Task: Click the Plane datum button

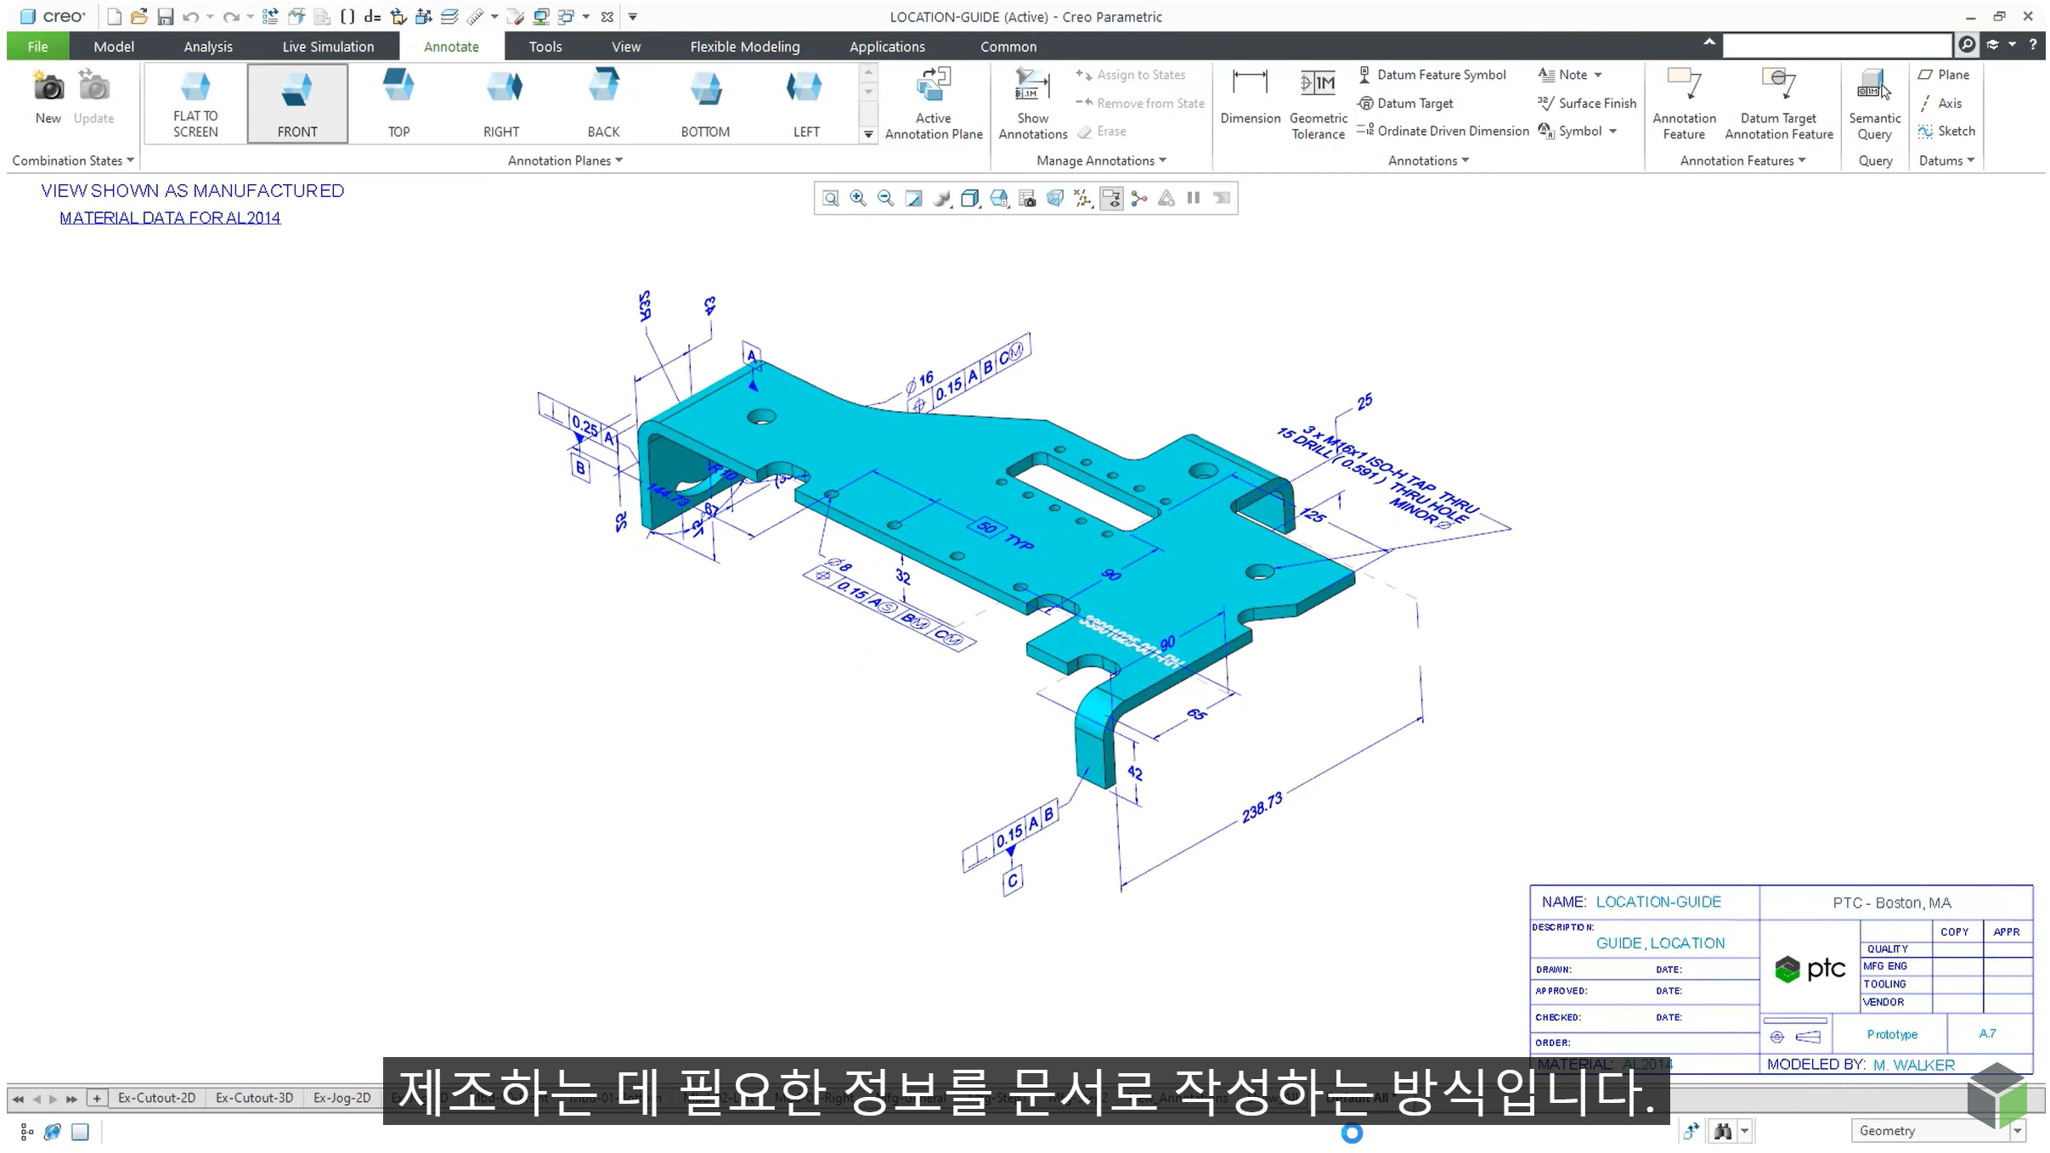Action: tap(1944, 75)
